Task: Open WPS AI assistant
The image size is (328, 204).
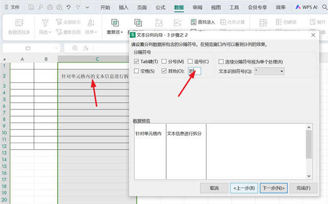Action: tap(306, 7)
